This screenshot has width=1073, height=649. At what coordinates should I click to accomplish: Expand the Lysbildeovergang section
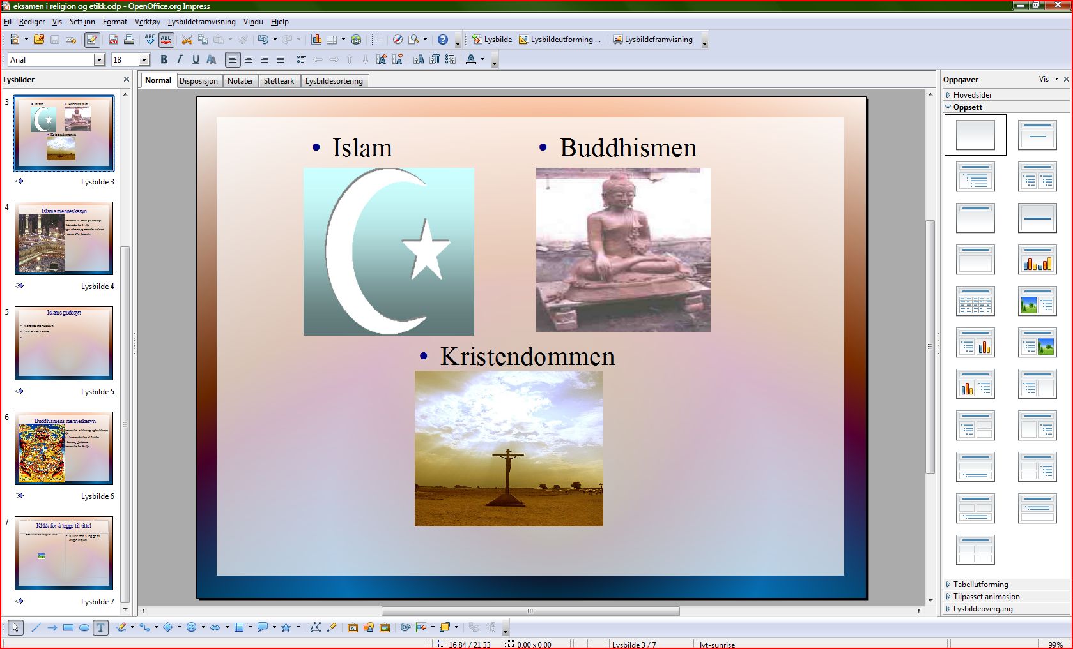(1006, 608)
